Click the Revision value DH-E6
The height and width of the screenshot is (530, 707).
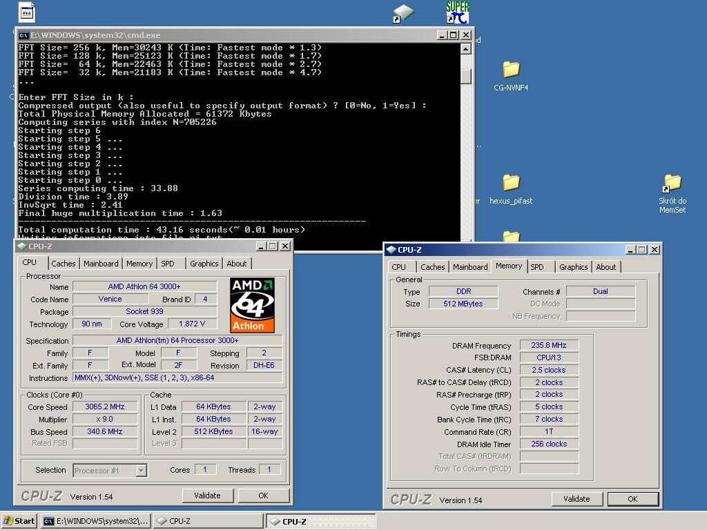coord(264,365)
